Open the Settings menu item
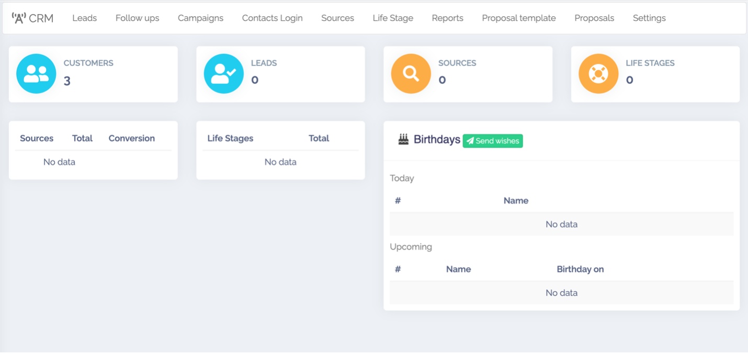The width and height of the screenshot is (748, 355). [649, 18]
